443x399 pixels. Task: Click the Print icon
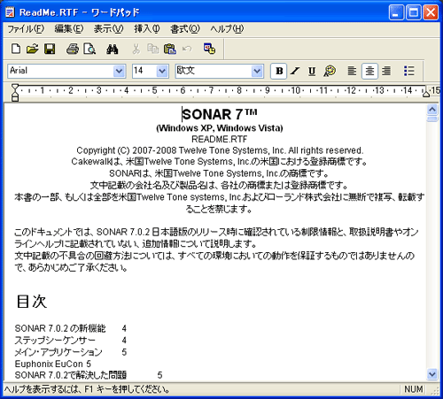[73, 49]
